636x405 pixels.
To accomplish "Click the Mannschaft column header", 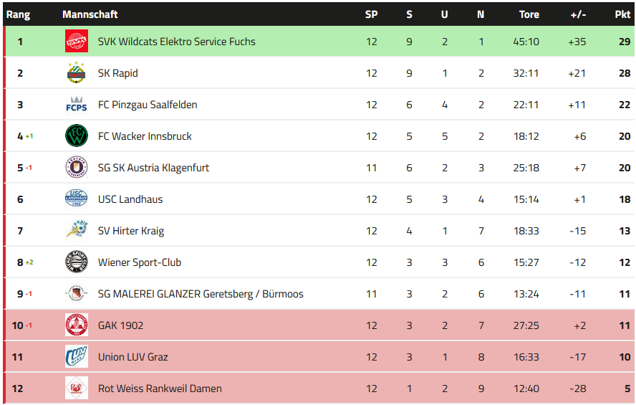I will [x=90, y=14].
